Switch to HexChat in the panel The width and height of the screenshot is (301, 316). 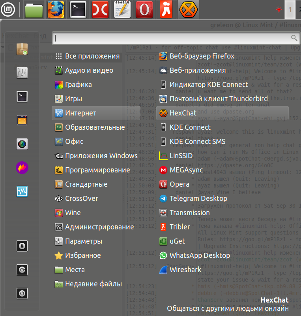point(189,9)
